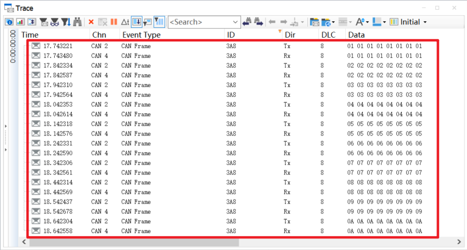Click 'CAN Frame' in the 18.342306 row

coord(136,163)
